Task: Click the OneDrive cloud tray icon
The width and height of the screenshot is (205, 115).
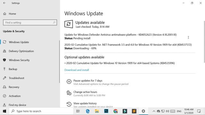Action: click(x=159, y=111)
